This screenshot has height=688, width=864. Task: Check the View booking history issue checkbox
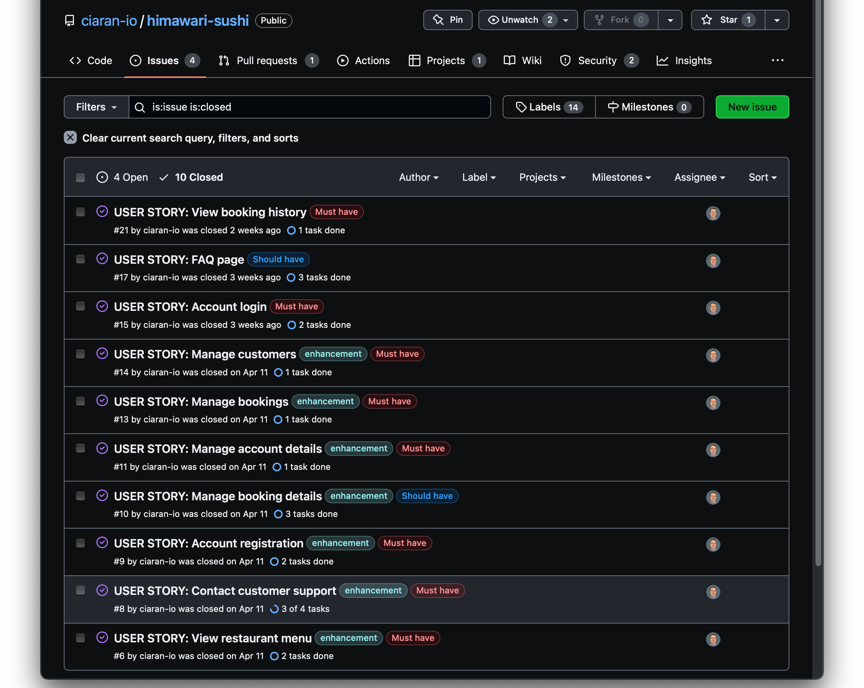pos(80,212)
